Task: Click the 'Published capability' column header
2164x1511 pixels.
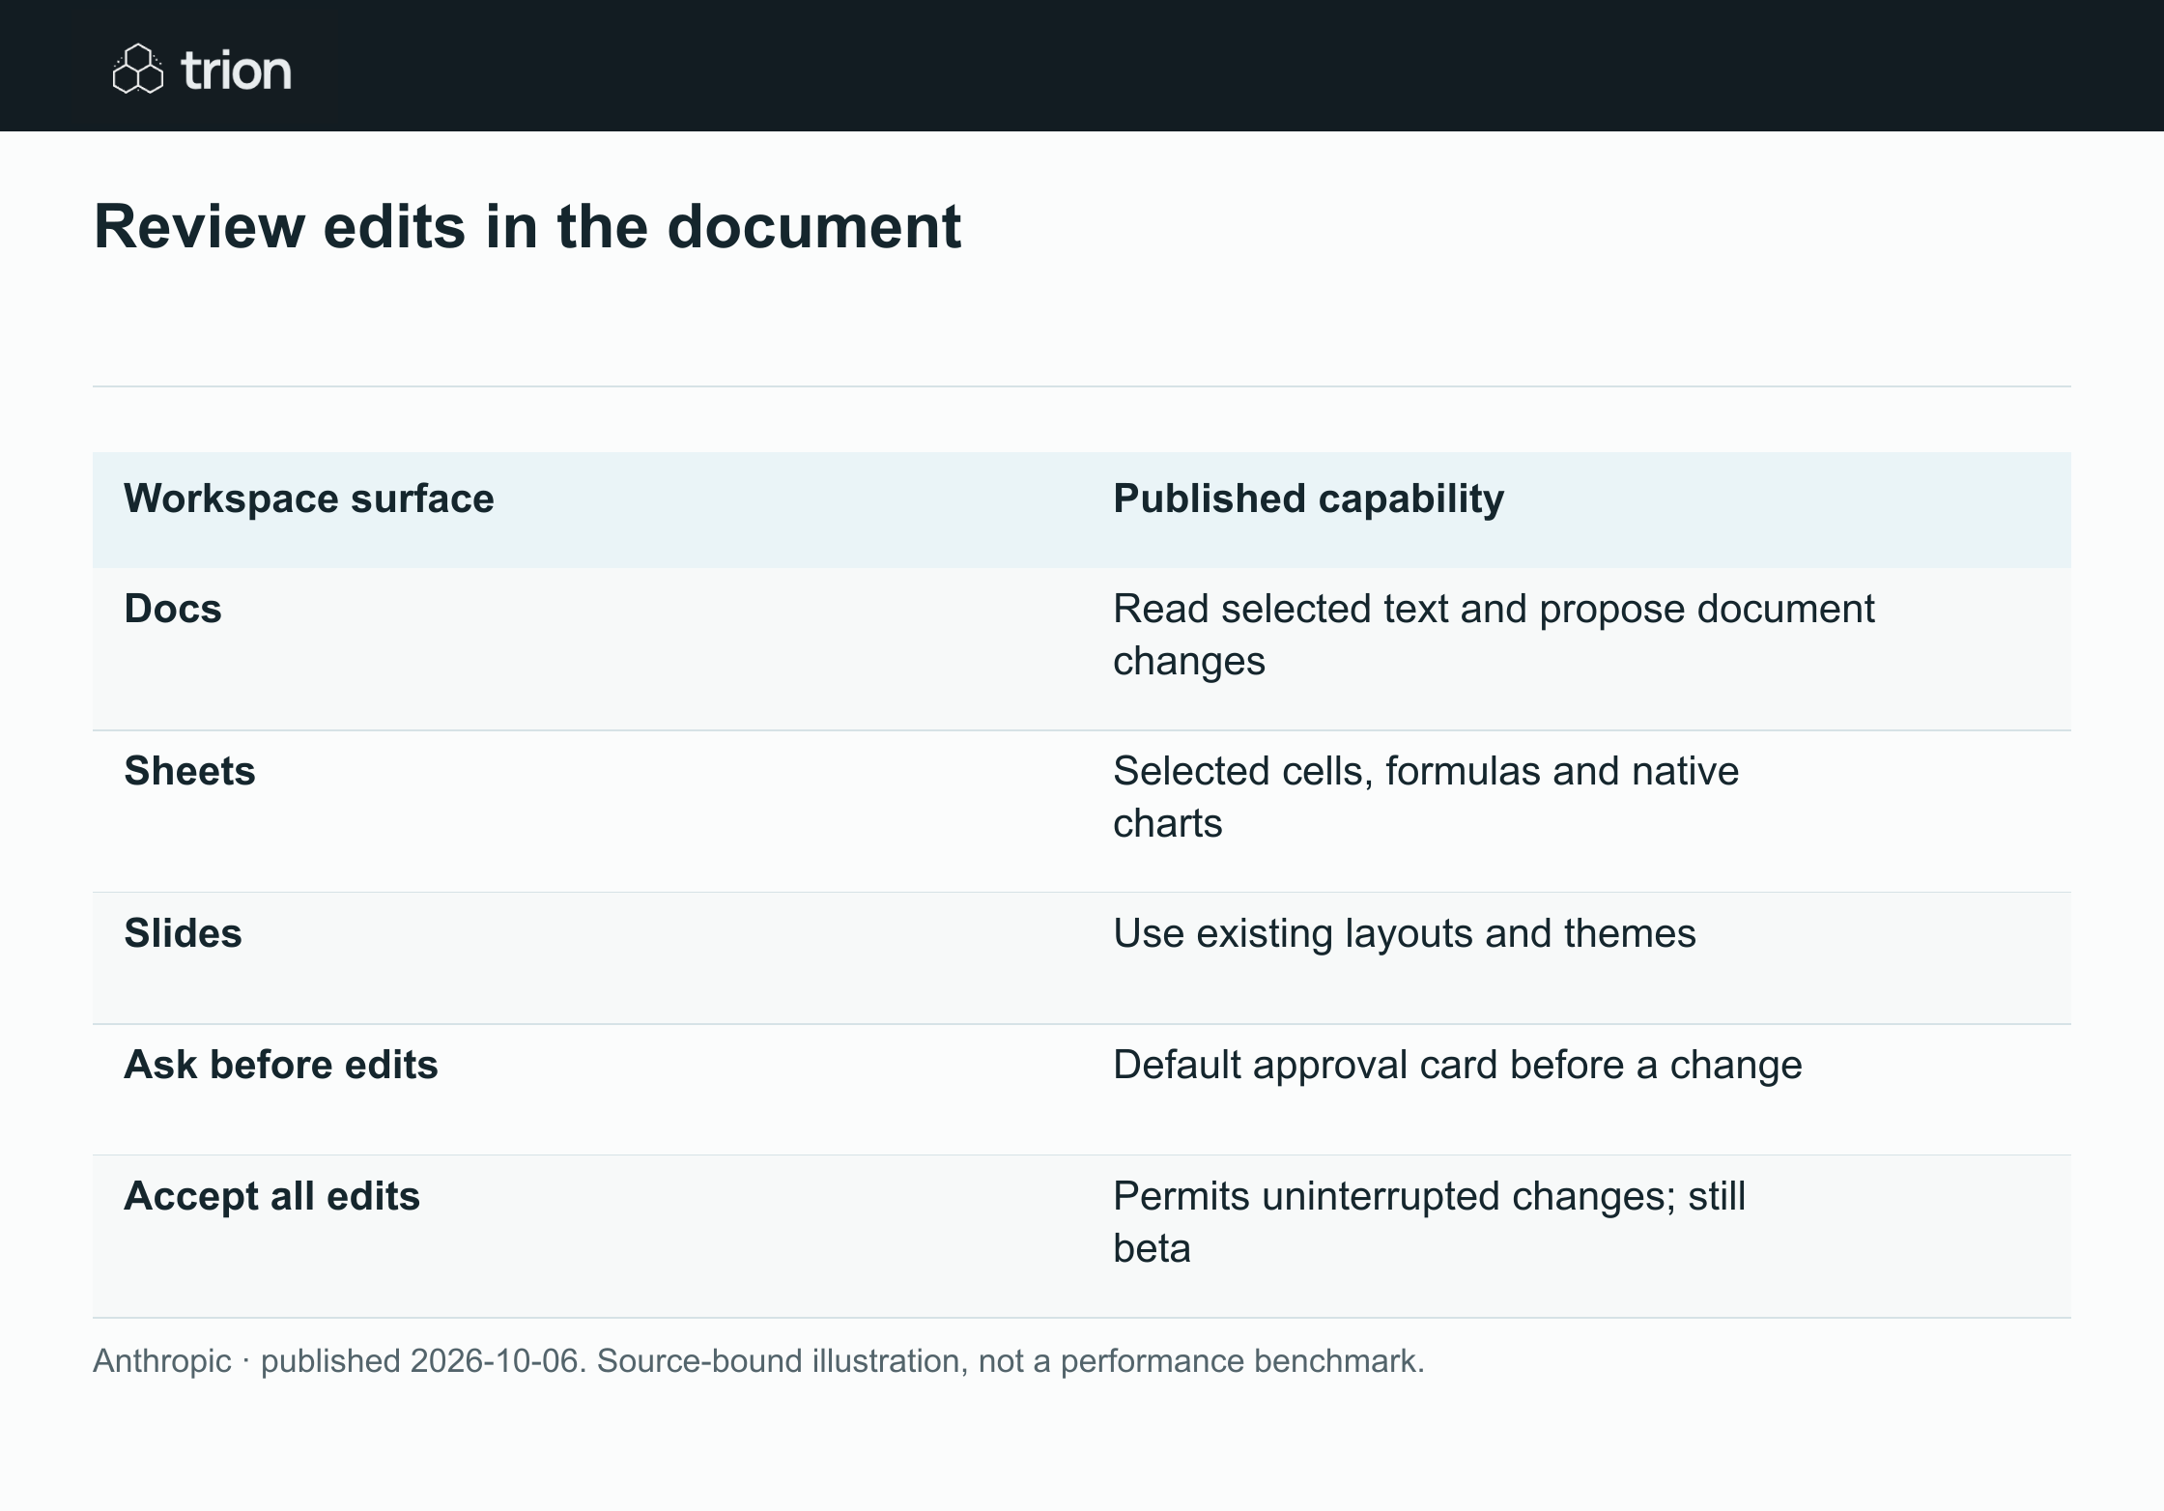Action: point(1309,499)
